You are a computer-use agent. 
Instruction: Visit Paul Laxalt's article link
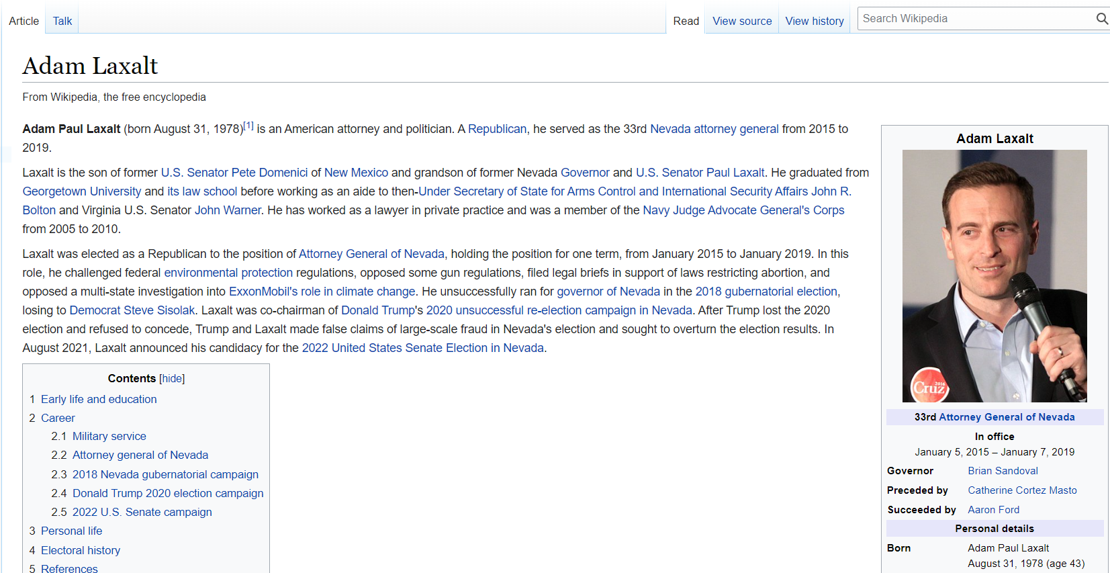click(x=735, y=173)
